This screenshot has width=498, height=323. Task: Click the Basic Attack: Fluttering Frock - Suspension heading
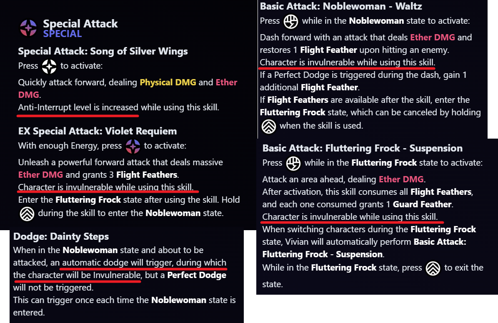tap(363, 148)
